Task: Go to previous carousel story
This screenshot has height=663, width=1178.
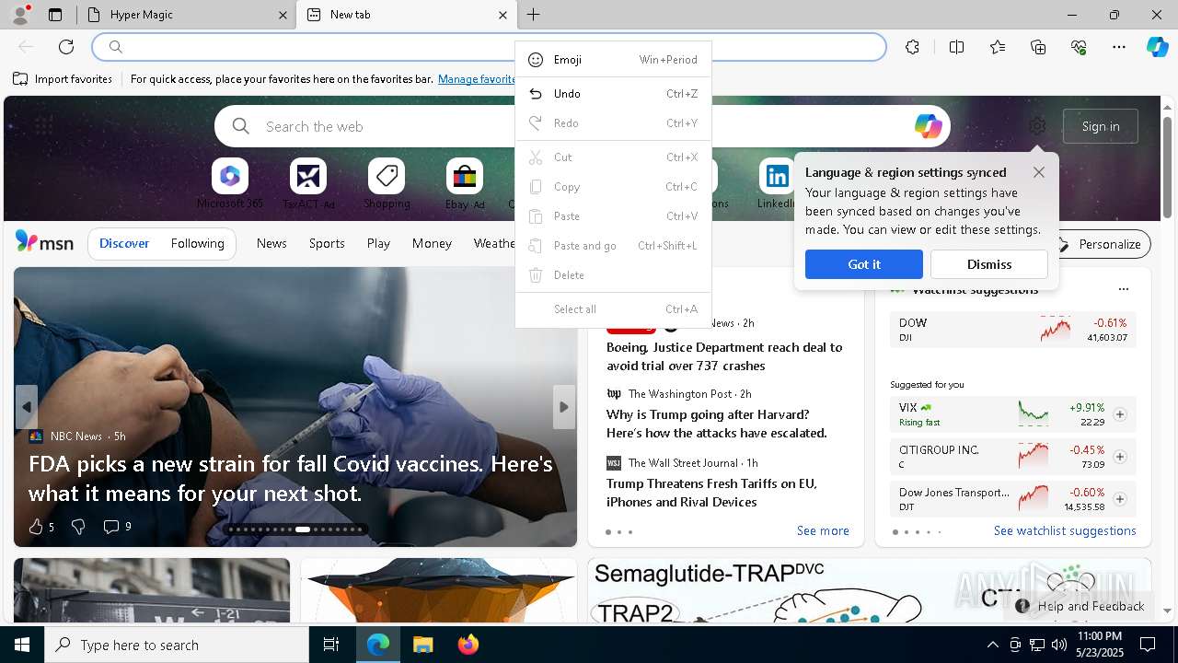Action: tap(27, 407)
